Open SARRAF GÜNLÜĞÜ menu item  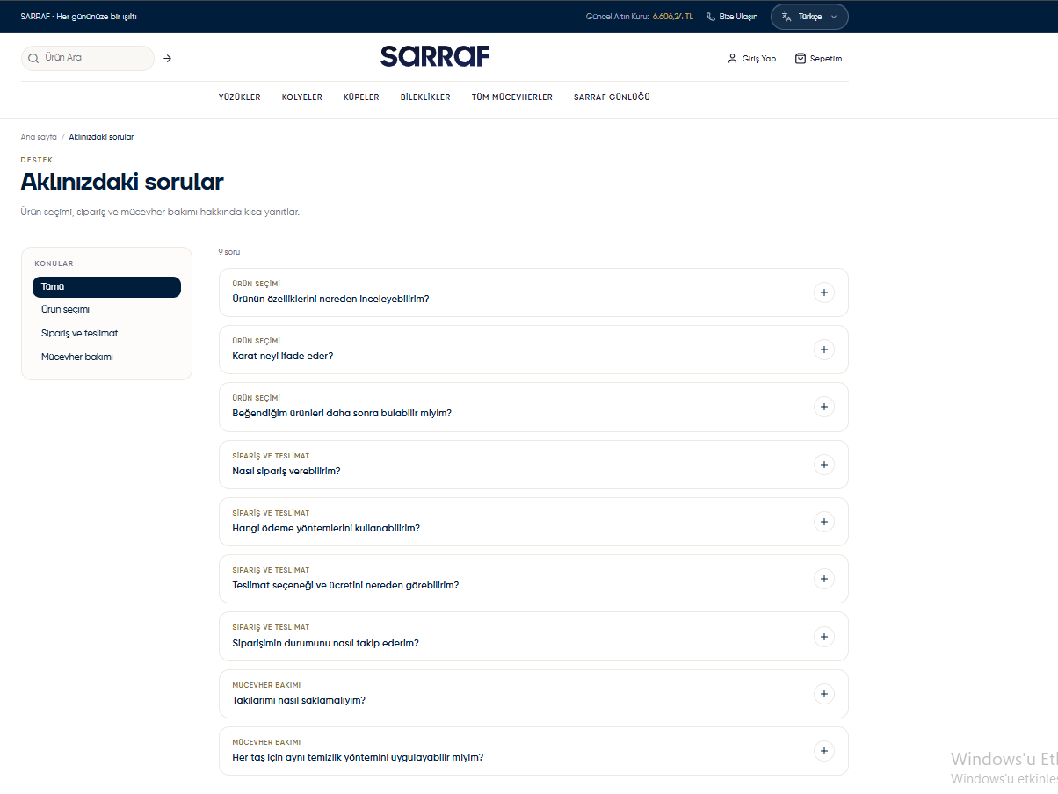(612, 97)
